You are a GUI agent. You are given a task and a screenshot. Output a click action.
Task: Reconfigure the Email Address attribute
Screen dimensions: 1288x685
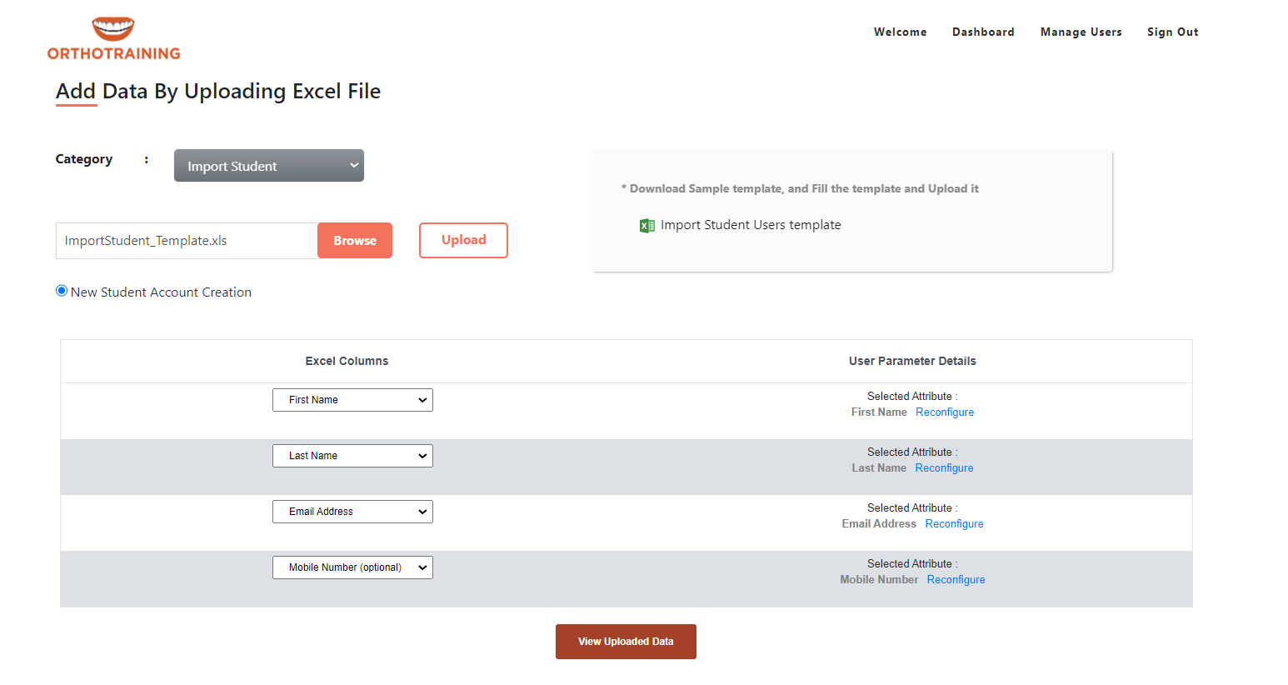coord(954,524)
